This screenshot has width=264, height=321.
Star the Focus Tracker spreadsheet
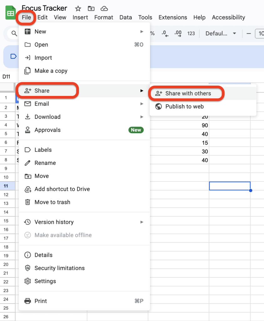tap(78, 8)
